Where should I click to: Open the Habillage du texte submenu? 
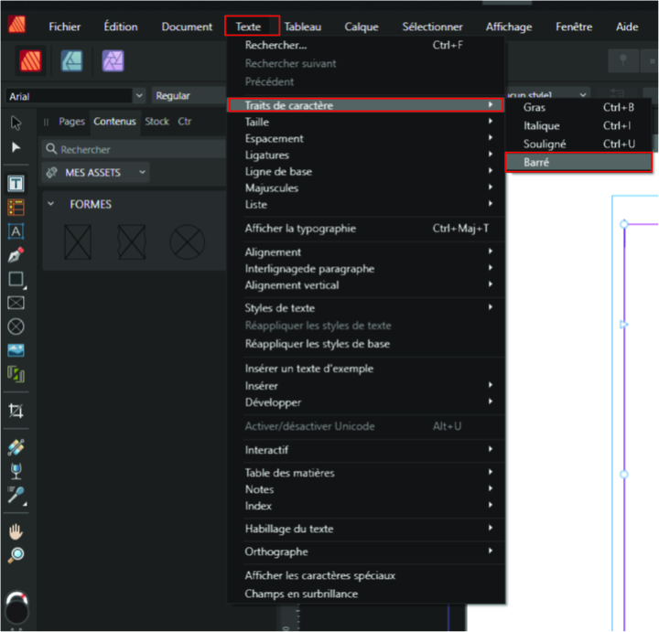(x=365, y=529)
